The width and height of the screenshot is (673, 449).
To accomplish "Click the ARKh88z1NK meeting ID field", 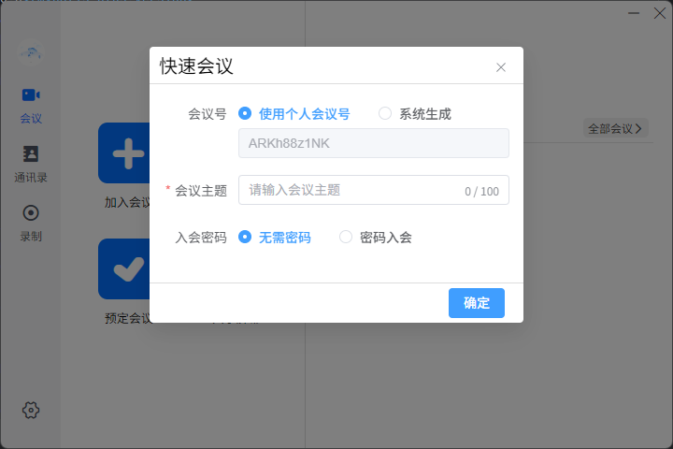I will [373, 143].
